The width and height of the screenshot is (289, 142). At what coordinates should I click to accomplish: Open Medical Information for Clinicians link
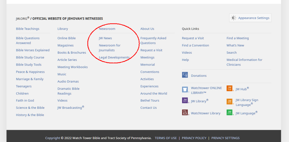point(244,62)
